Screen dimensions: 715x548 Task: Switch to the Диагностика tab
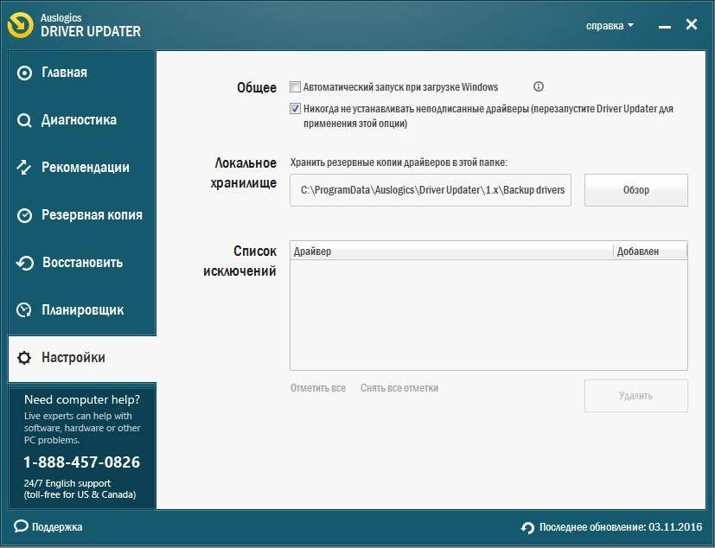pyautogui.click(x=82, y=120)
